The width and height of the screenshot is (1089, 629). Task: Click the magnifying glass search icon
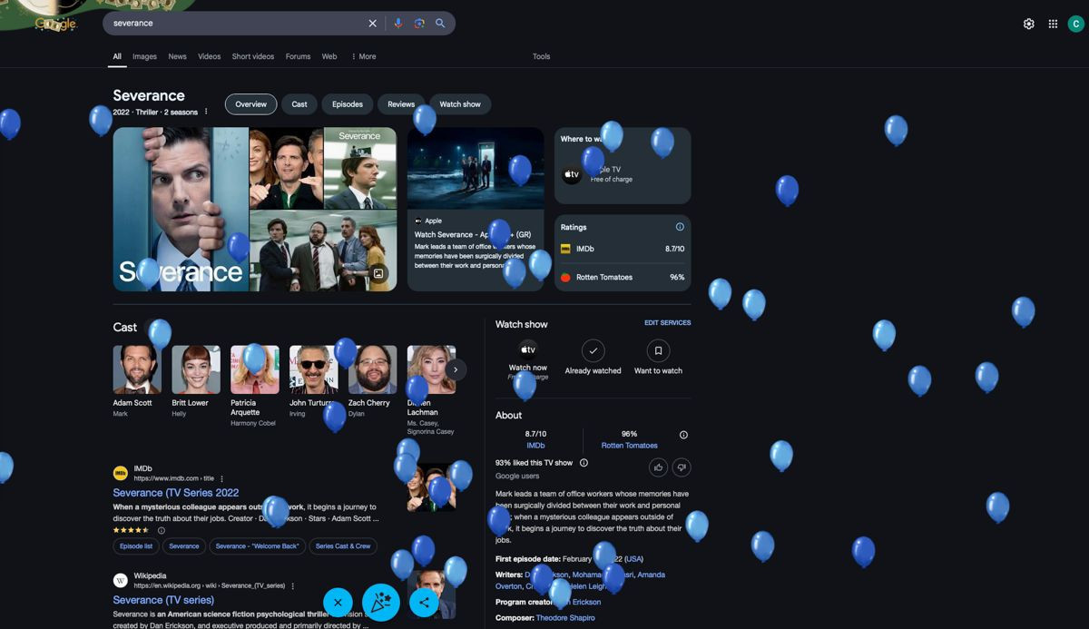click(x=440, y=24)
